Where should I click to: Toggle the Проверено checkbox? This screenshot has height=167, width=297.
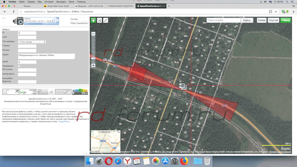[19, 66]
